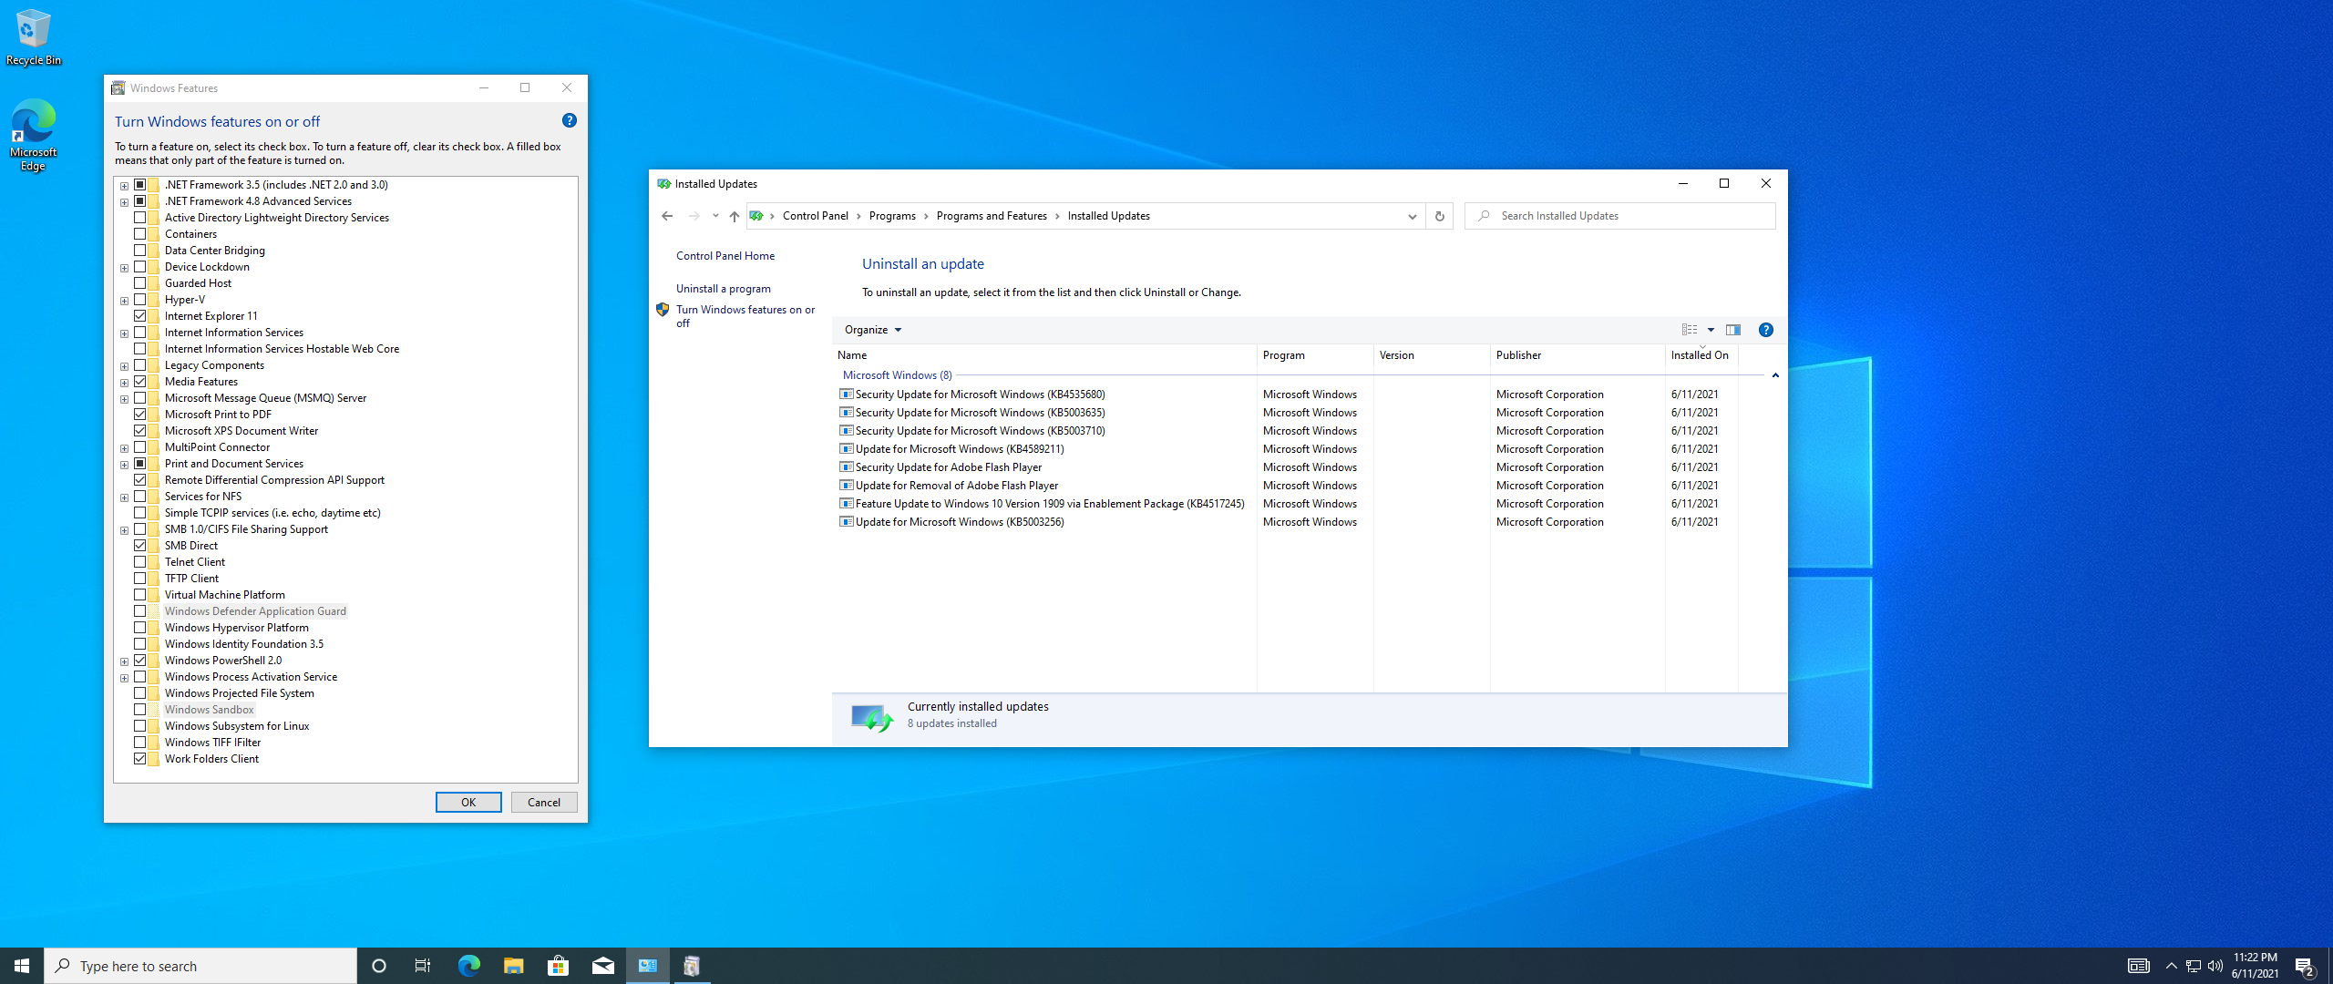Uncheck Work Folders Client
This screenshot has height=984, width=2333.
[140, 759]
